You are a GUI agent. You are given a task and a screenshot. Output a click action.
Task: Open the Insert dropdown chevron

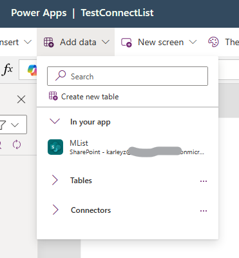click(x=28, y=42)
